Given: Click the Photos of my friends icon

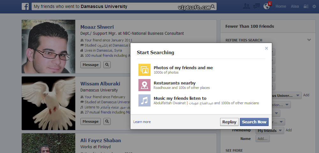Looking at the screenshot, I should tap(145, 70).
